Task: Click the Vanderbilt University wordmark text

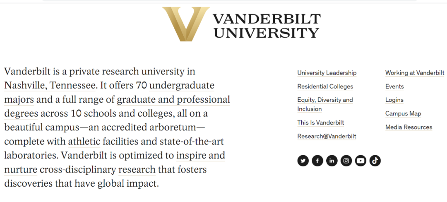Action: 267,26
